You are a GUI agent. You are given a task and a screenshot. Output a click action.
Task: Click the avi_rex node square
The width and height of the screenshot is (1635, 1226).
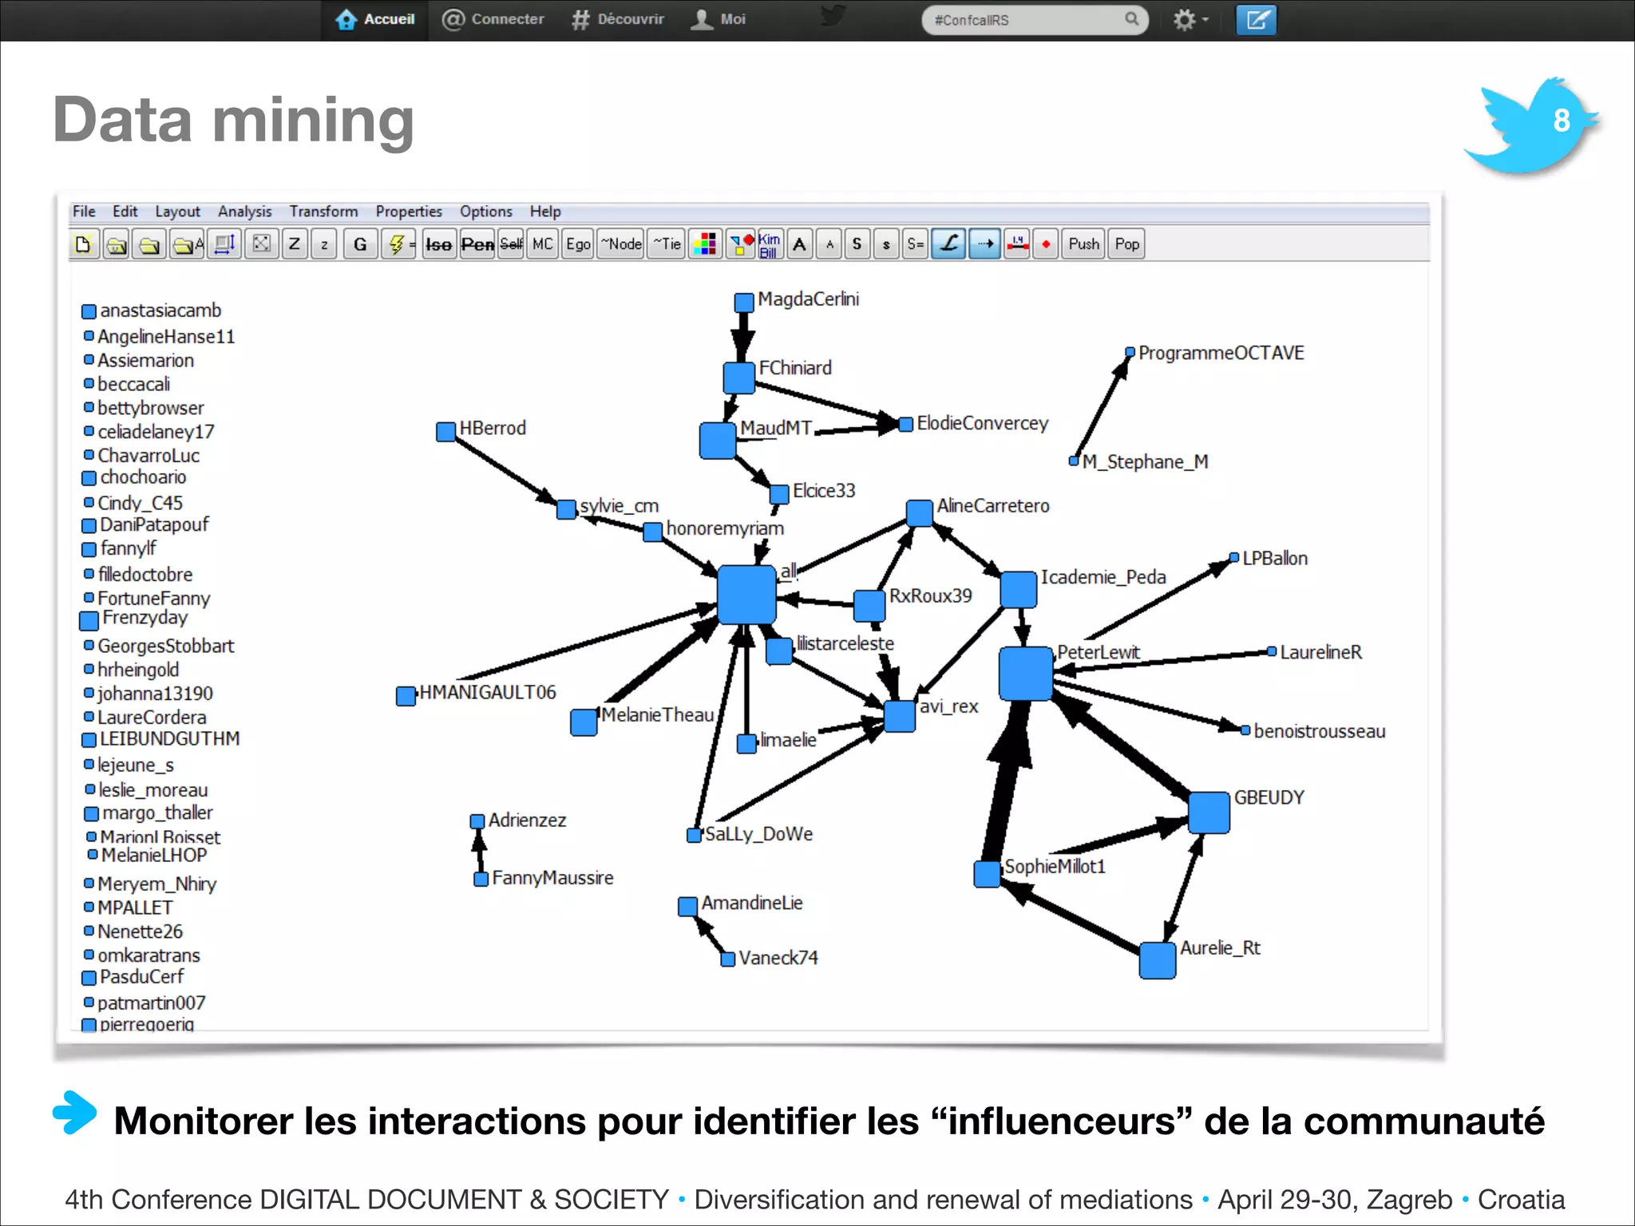[900, 717]
